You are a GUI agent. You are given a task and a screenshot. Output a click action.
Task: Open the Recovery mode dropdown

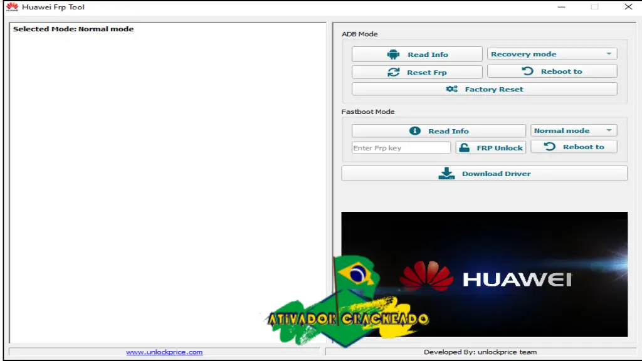(552, 54)
